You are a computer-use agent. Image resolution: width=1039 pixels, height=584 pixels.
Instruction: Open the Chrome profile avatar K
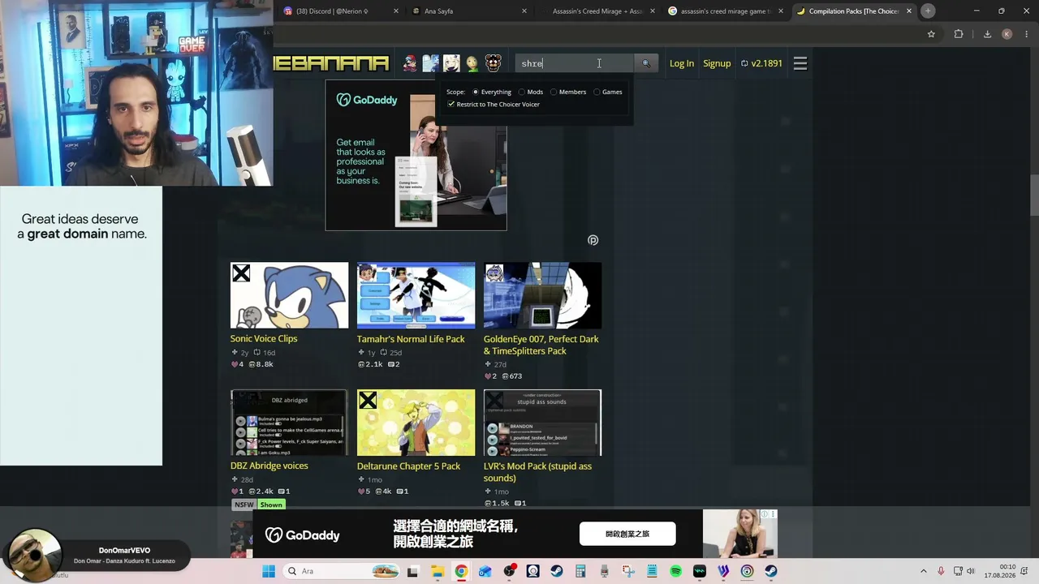tap(1007, 34)
